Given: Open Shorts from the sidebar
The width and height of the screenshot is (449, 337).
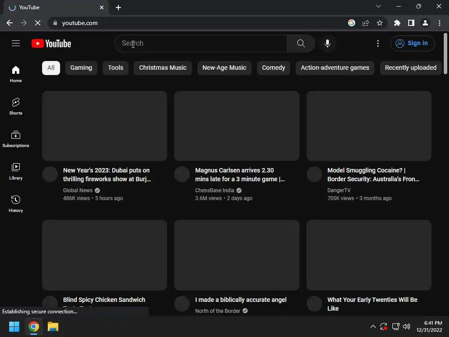Looking at the screenshot, I should [x=16, y=106].
